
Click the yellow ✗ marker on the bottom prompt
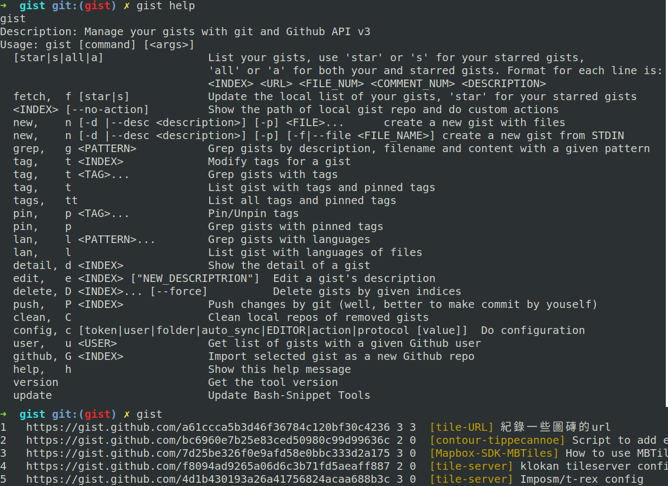click(127, 414)
